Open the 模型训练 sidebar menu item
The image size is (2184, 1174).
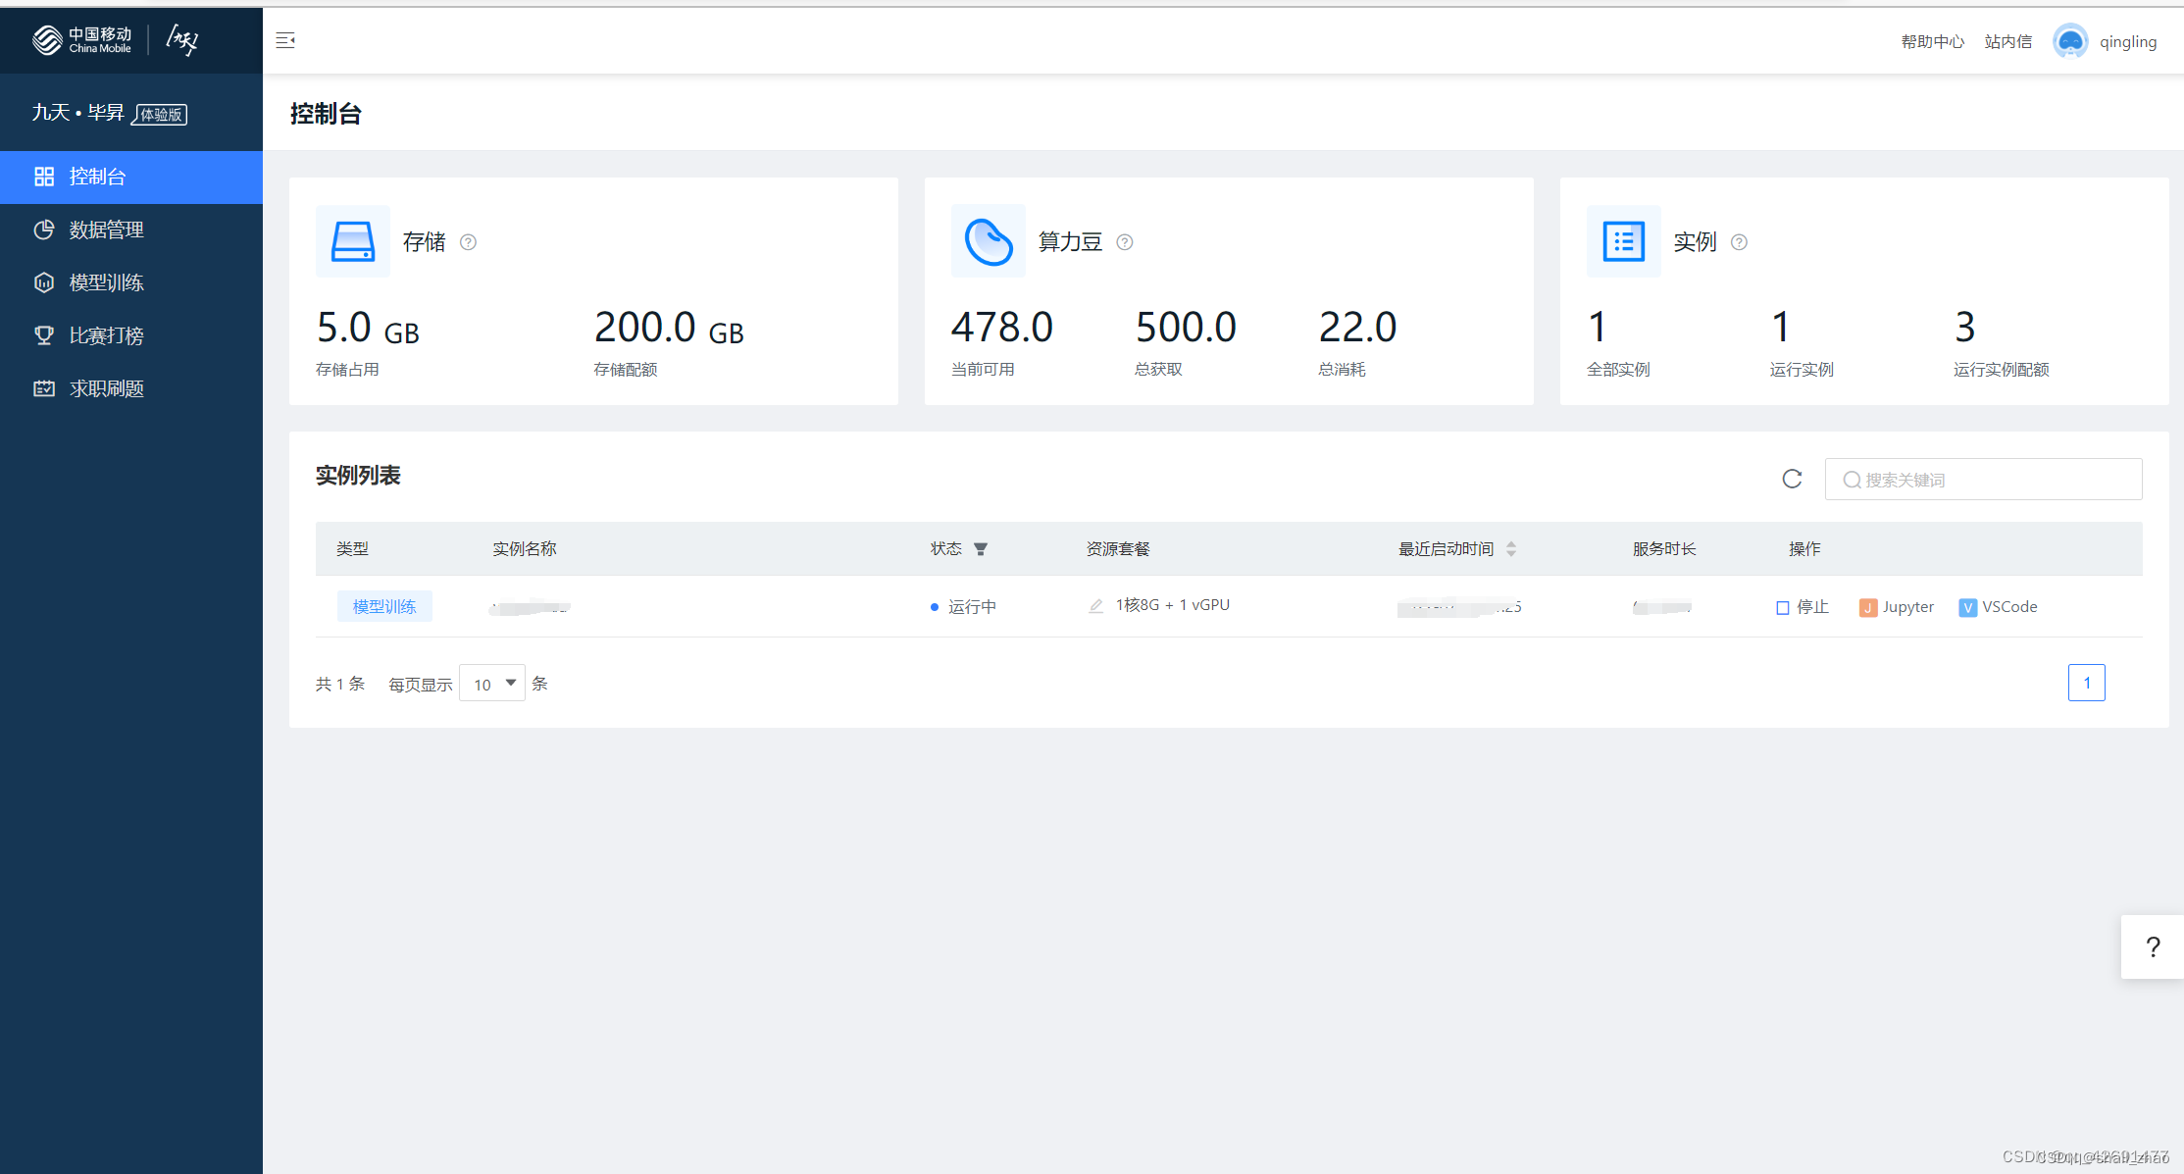(x=131, y=282)
